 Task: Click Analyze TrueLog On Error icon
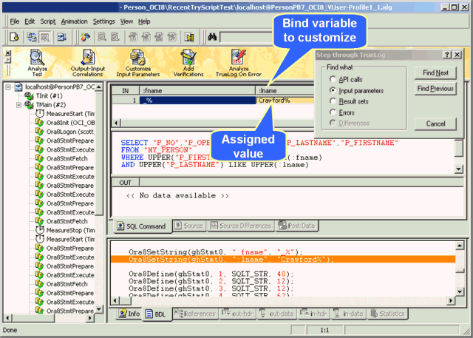point(239,58)
